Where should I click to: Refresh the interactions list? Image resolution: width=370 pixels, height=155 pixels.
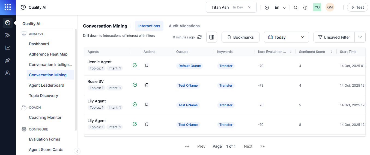(199, 37)
